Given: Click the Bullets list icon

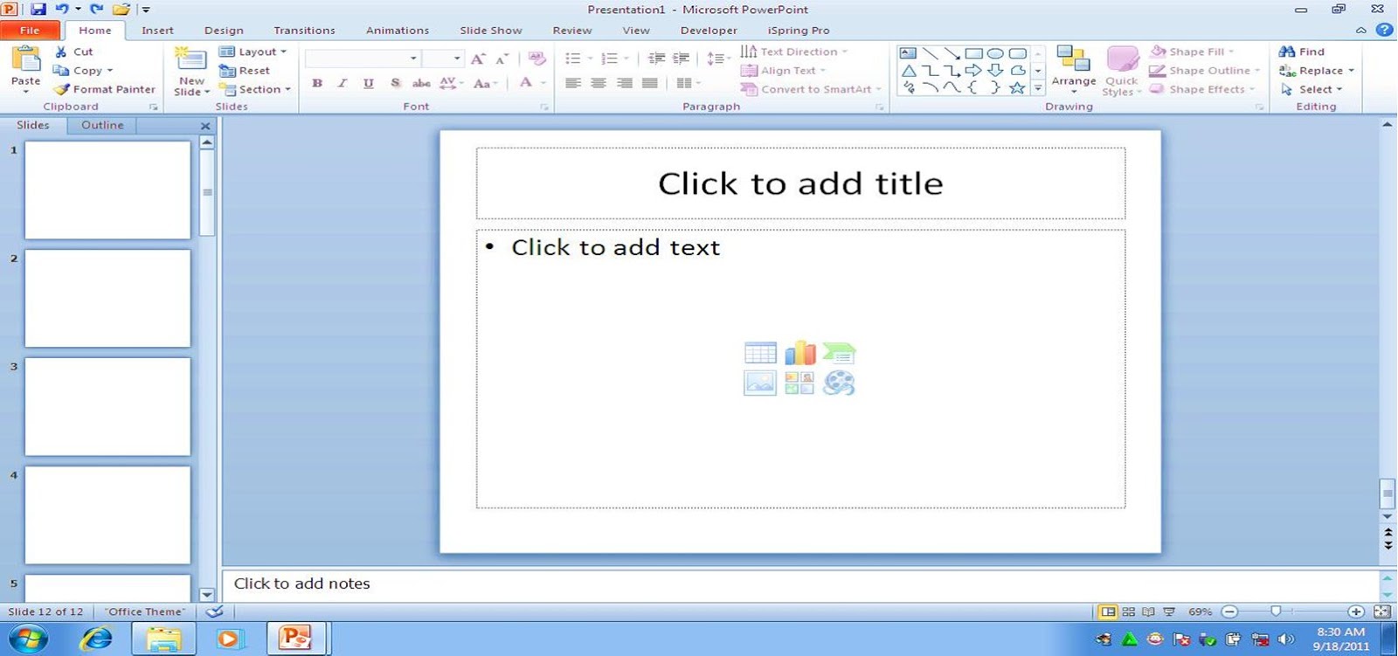Looking at the screenshot, I should (573, 59).
